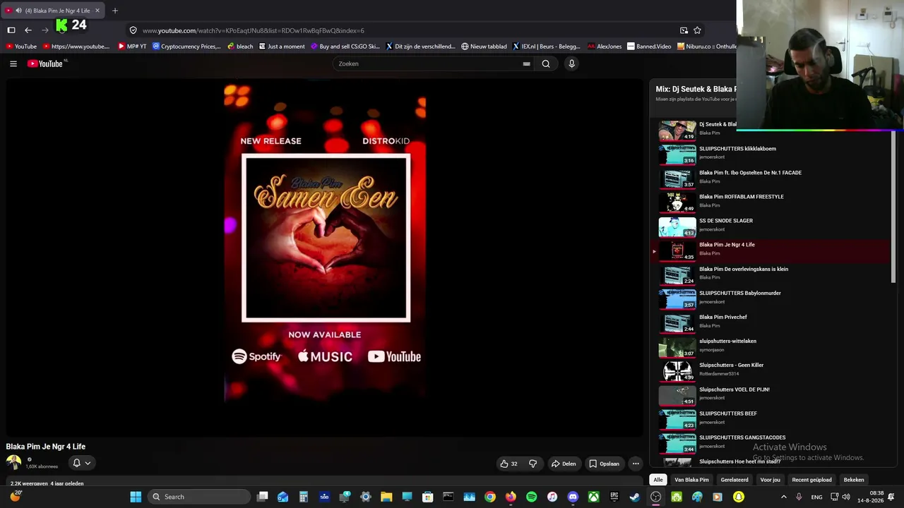Screen dimensions: 904x508
Task: Expand the notification settings chevron
Action: [x=88, y=463]
